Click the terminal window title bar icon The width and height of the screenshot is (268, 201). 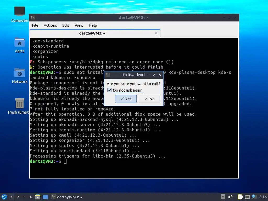click(x=33, y=17)
